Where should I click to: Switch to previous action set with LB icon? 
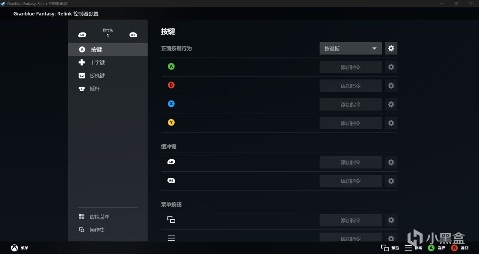[82, 35]
